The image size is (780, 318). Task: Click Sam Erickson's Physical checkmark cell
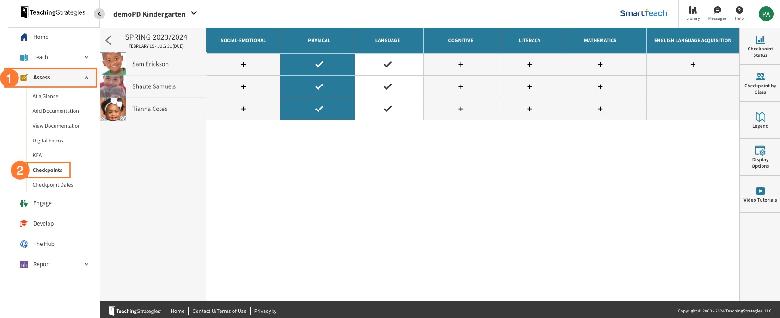click(x=319, y=64)
